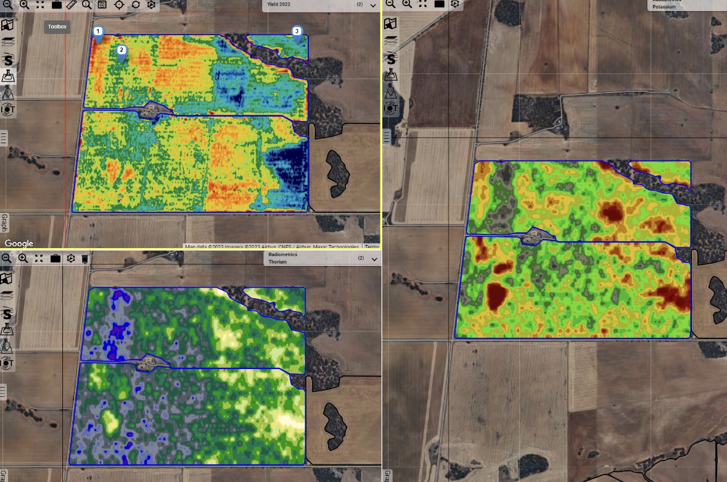Select the basemap icon in the left sidebar

(7, 26)
